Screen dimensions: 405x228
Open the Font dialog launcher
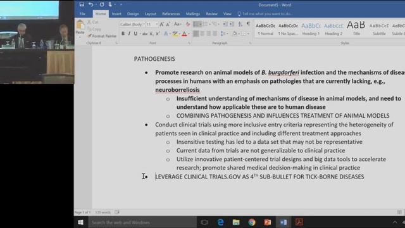(x=189, y=43)
